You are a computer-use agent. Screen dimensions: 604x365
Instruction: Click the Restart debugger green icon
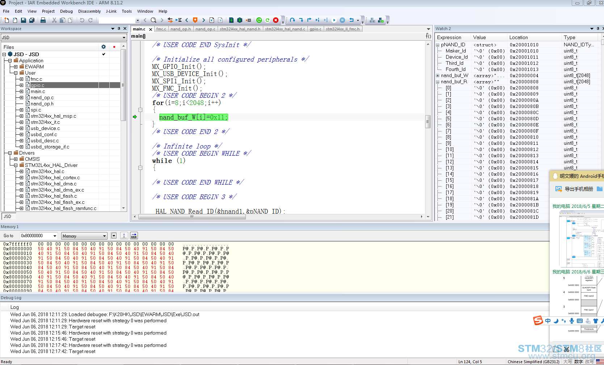pos(259,20)
